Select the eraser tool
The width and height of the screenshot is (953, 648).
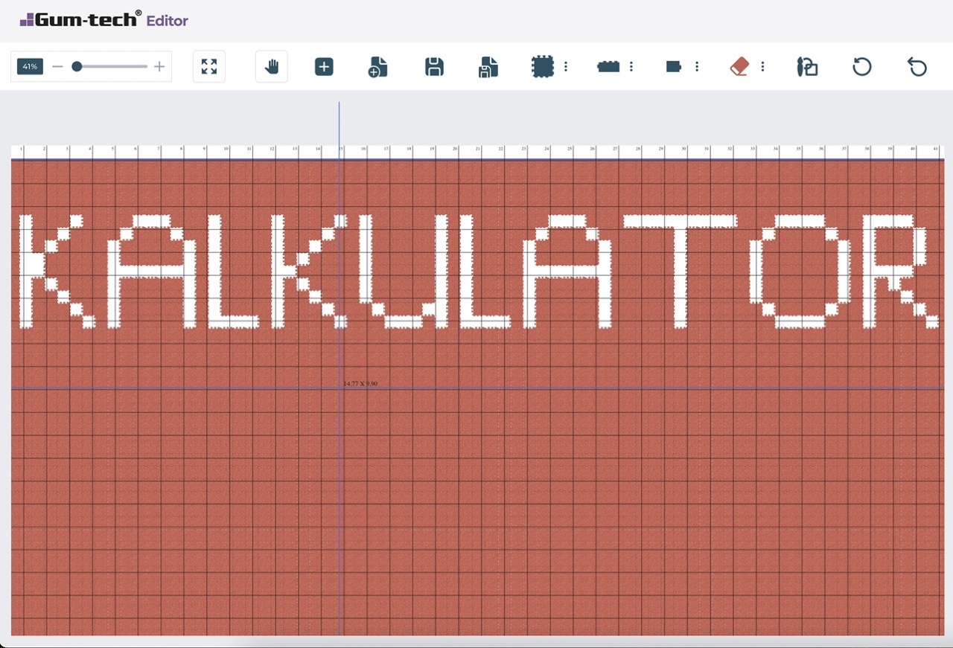[x=739, y=67]
